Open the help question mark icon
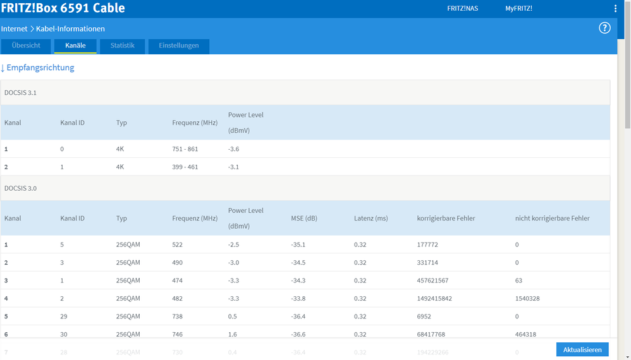Image resolution: width=631 pixels, height=360 pixels. click(604, 28)
